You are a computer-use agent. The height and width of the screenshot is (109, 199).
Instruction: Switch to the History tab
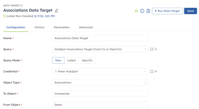40,27
